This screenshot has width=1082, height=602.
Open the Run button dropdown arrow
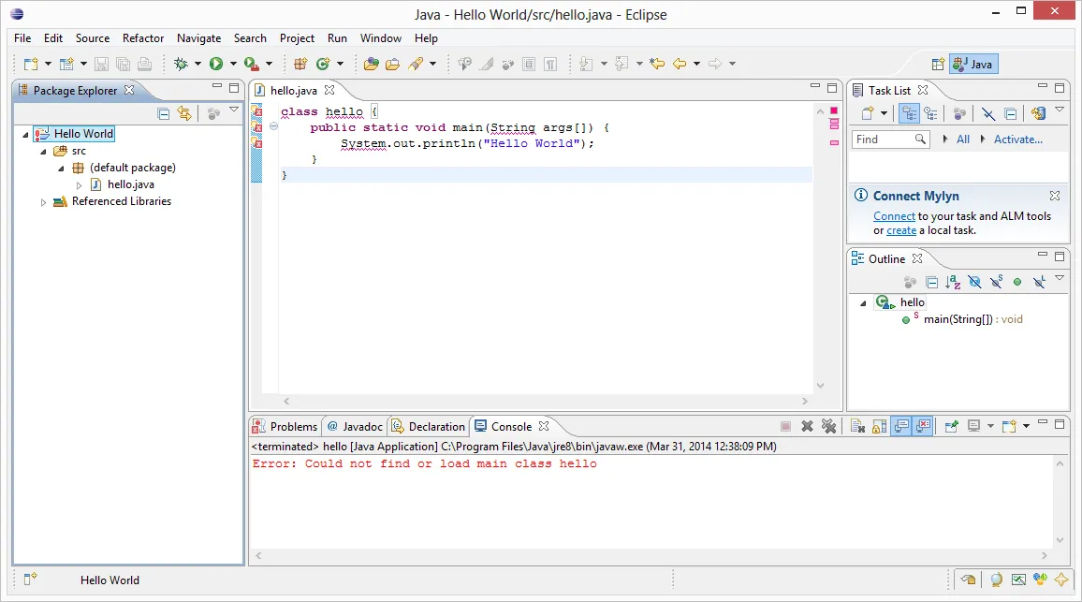(x=232, y=65)
